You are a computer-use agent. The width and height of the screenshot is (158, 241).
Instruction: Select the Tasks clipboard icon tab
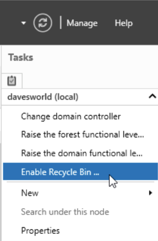pos(12,81)
